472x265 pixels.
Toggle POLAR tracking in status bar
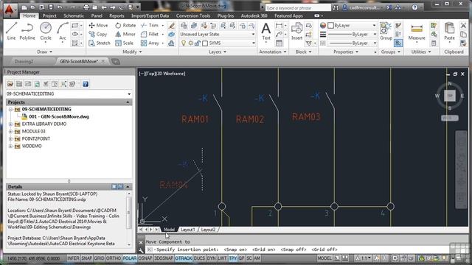(130, 258)
